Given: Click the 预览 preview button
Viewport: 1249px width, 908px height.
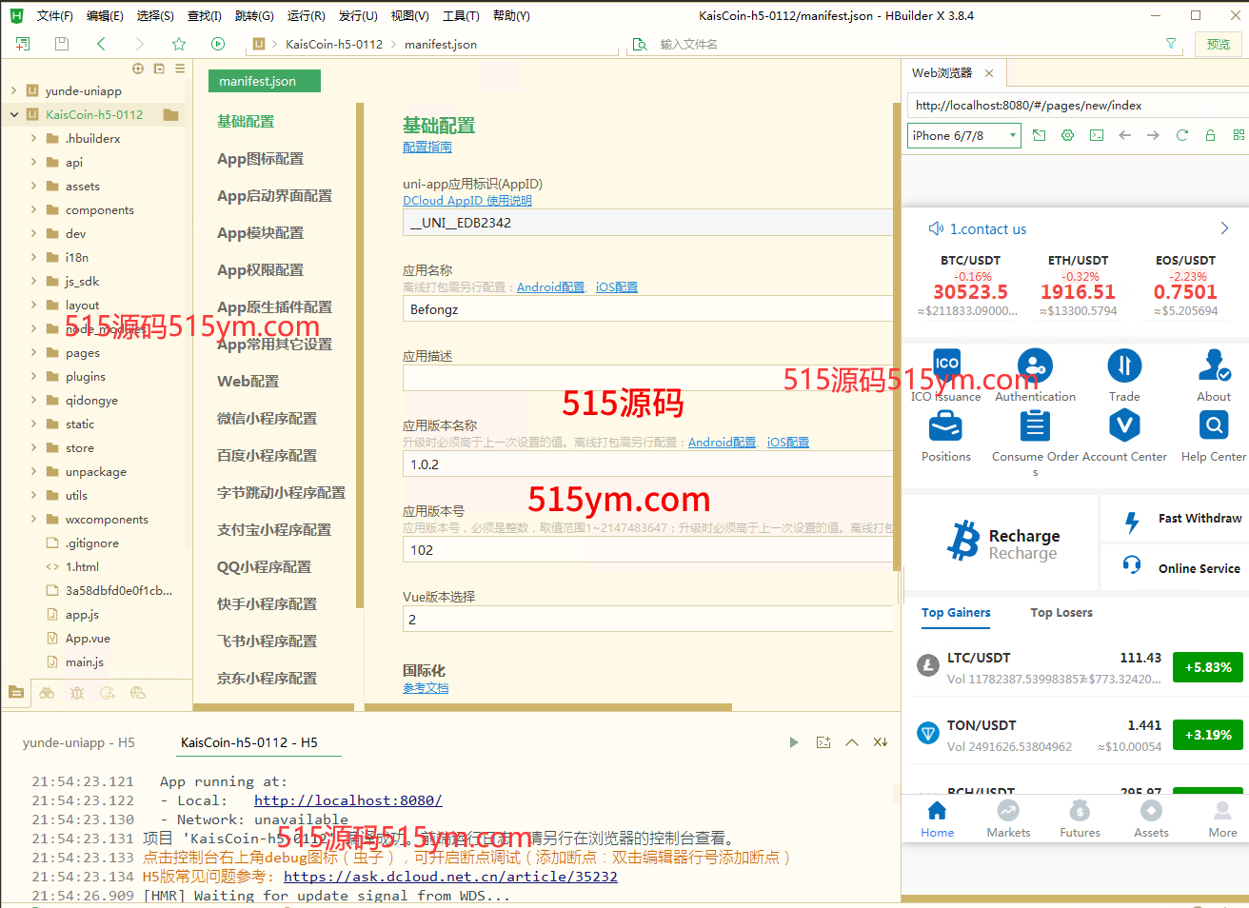Looking at the screenshot, I should tap(1218, 44).
